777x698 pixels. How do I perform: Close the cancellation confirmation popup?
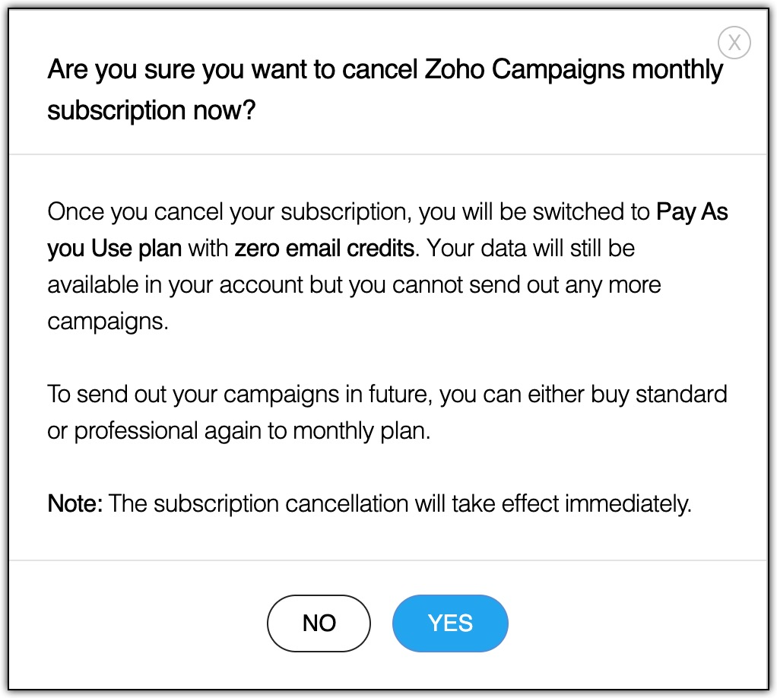[x=734, y=43]
